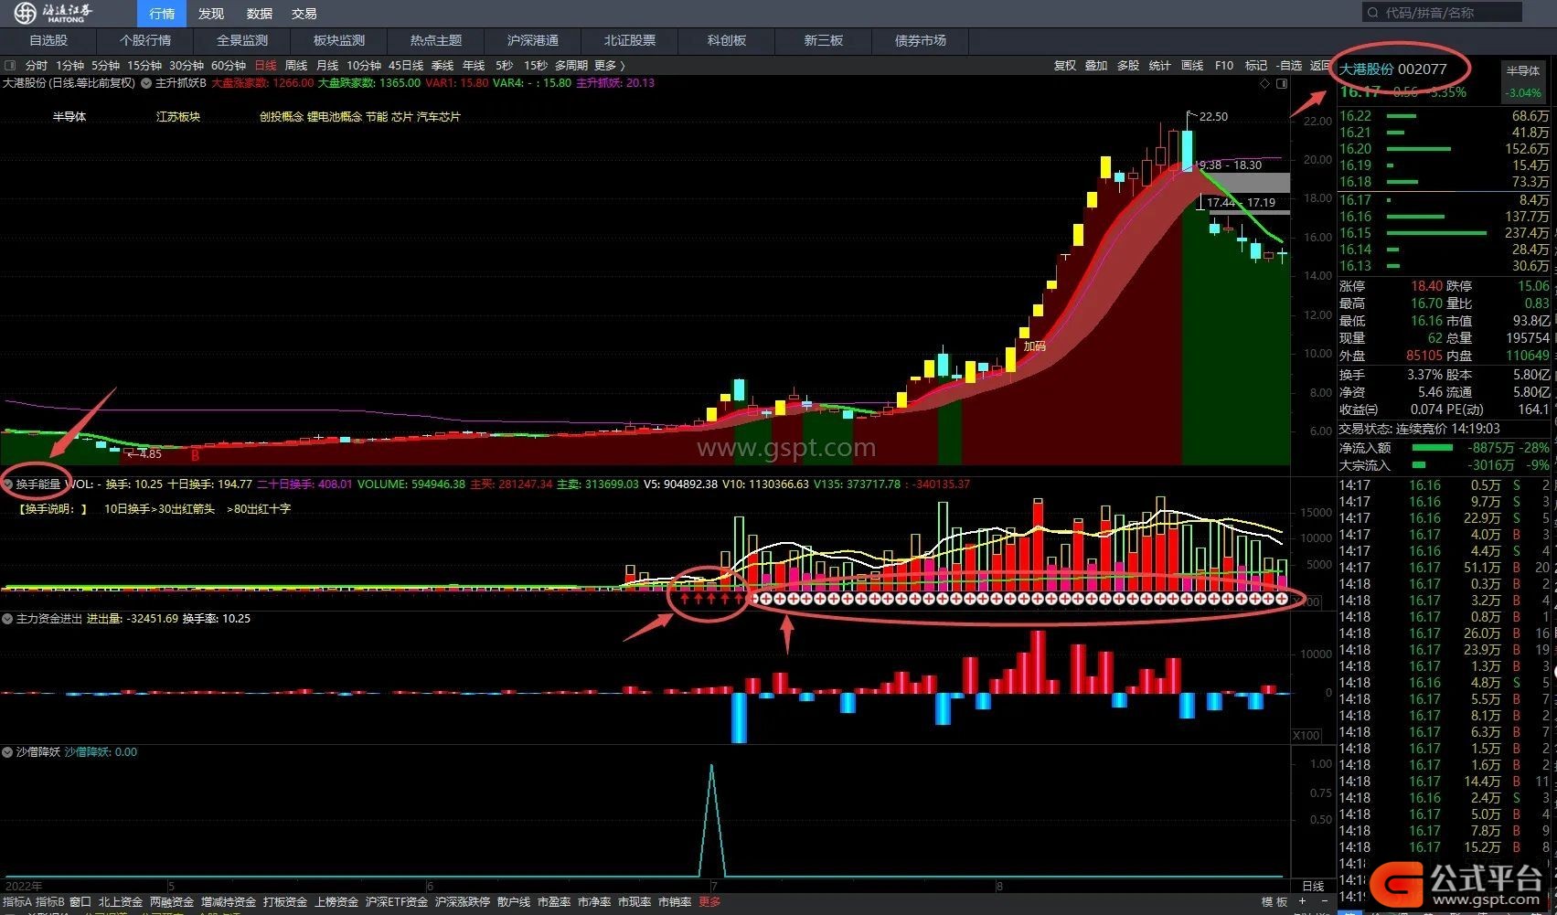The width and height of the screenshot is (1557, 915).
Task: Select the 60分钟 chart period
Action: (x=229, y=66)
